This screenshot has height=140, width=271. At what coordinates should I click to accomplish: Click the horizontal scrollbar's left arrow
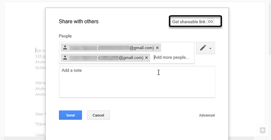tap(2, 139)
